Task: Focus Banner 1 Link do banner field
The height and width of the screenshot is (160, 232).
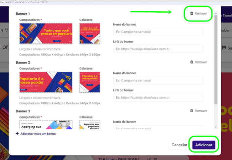Action: tap(158, 49)
